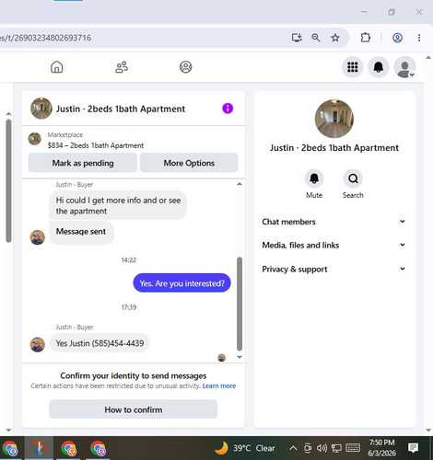This screenshot has width=433, height=460.
Task: Open first Chrome taskbar icon
Action: tap(10, 449)
